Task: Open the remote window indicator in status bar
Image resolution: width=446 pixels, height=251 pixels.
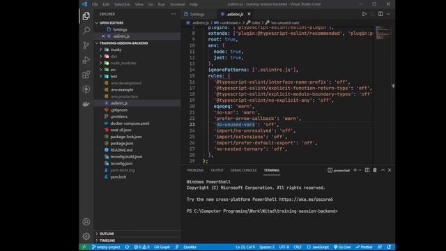Action: [x=84, y=247]
